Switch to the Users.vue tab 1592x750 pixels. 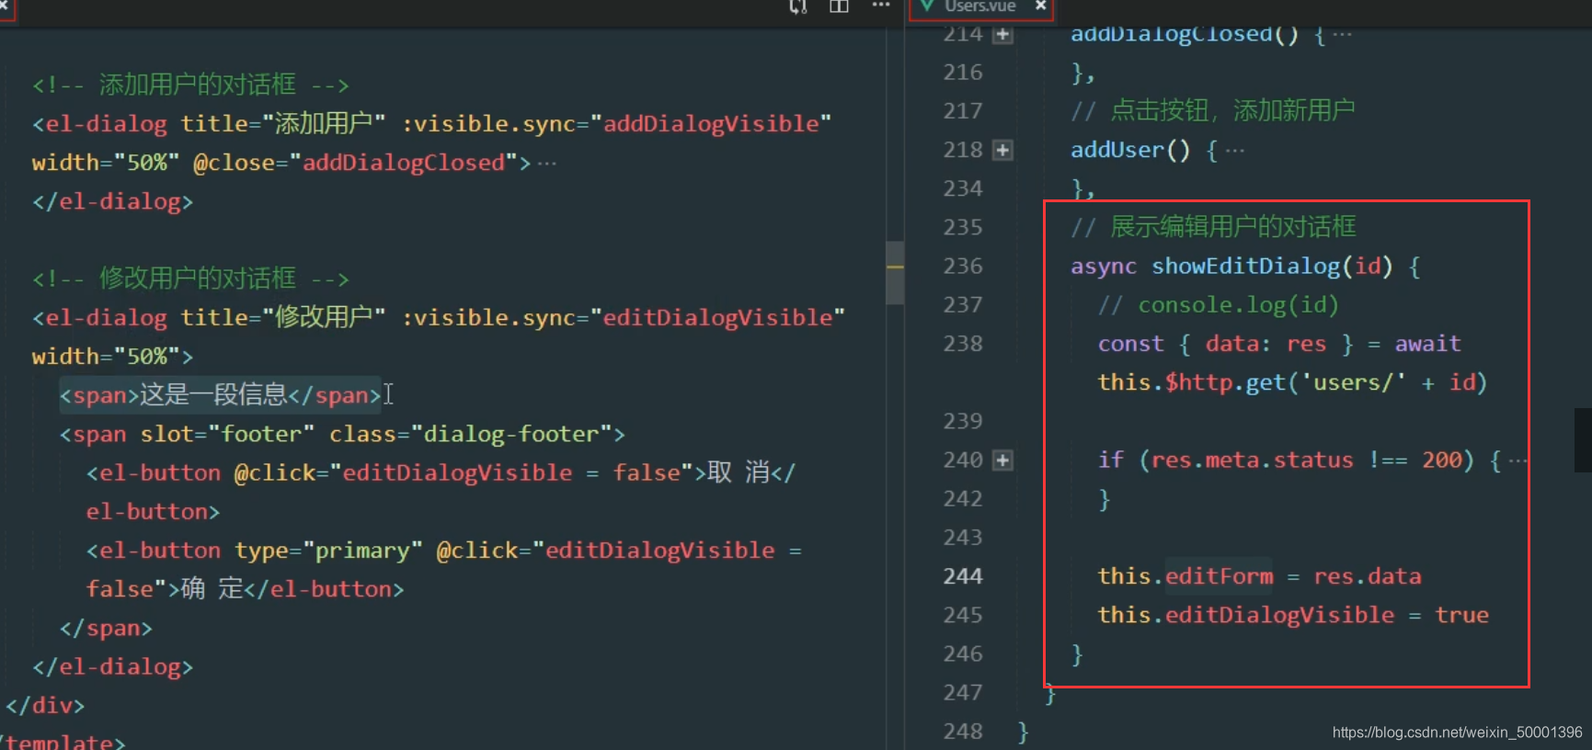click(980, 7)
